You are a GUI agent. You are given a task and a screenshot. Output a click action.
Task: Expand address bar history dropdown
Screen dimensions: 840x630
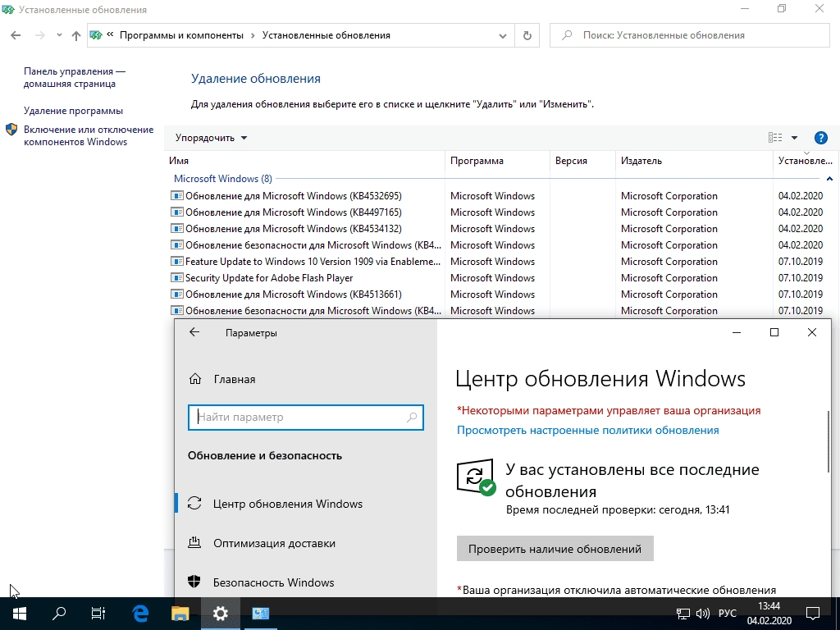(503, 36)
